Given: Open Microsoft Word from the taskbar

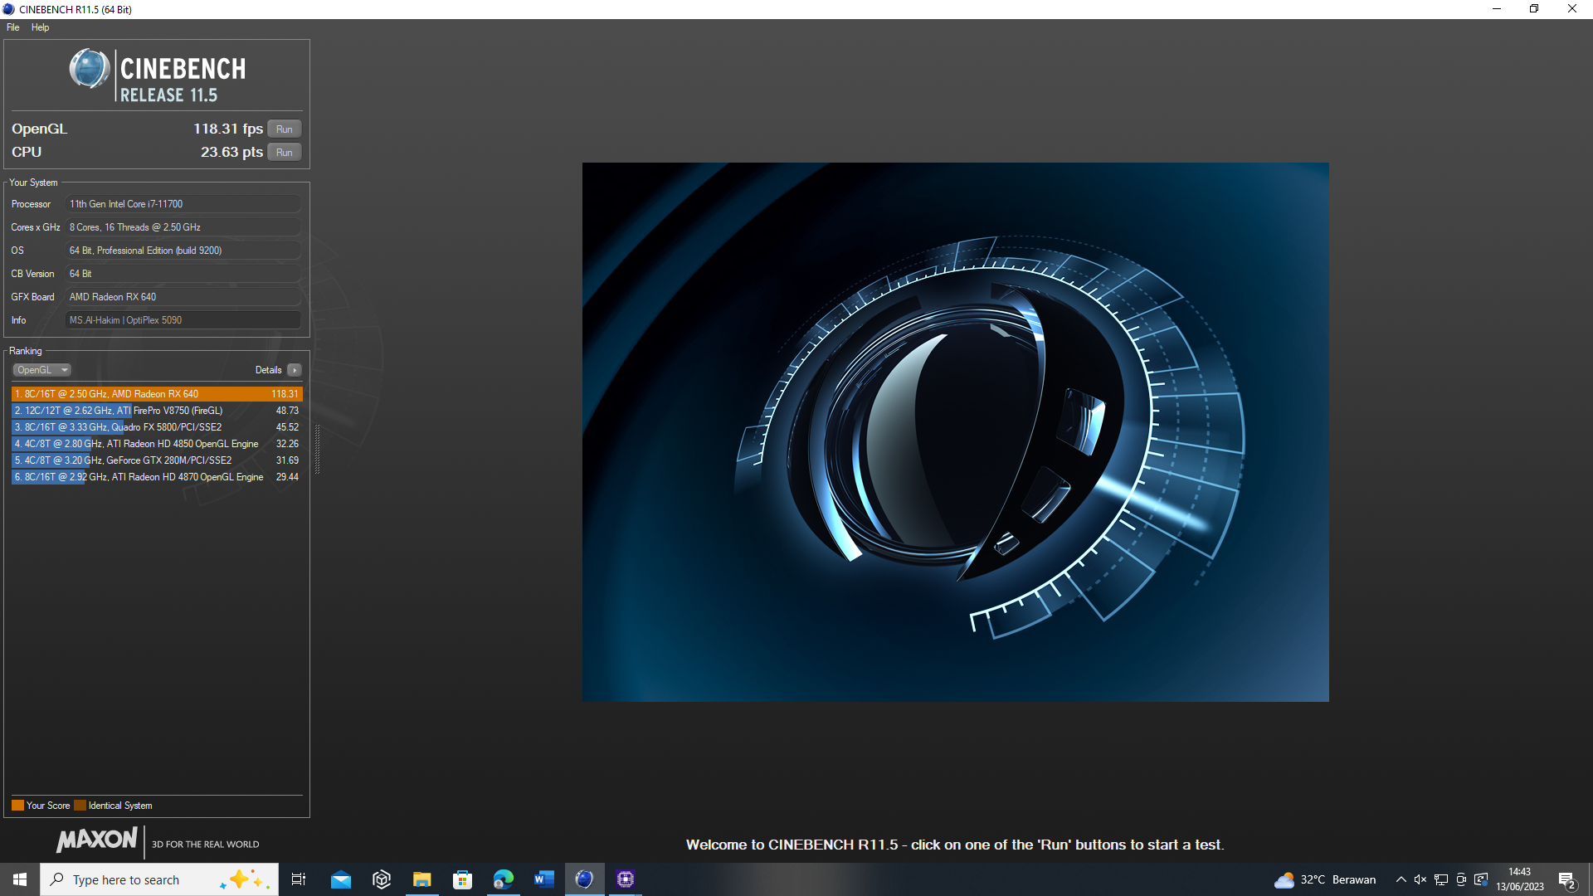Looking at the screenshot, I should tap(544, 879).
